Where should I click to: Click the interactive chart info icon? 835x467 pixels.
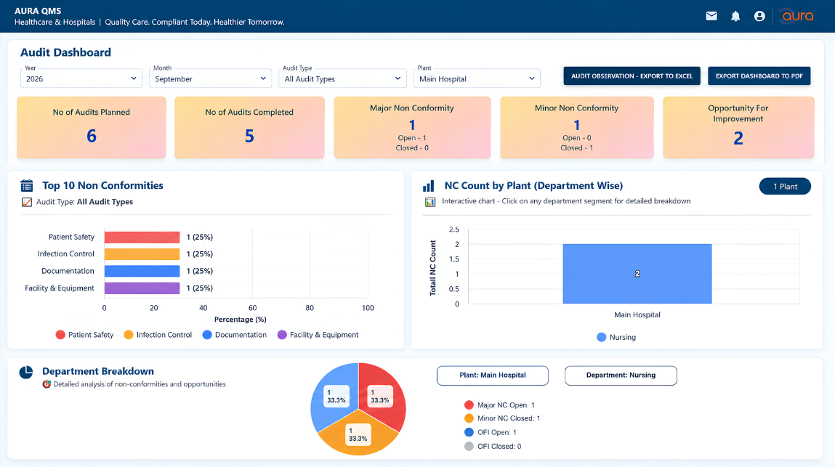pos(429,202)
